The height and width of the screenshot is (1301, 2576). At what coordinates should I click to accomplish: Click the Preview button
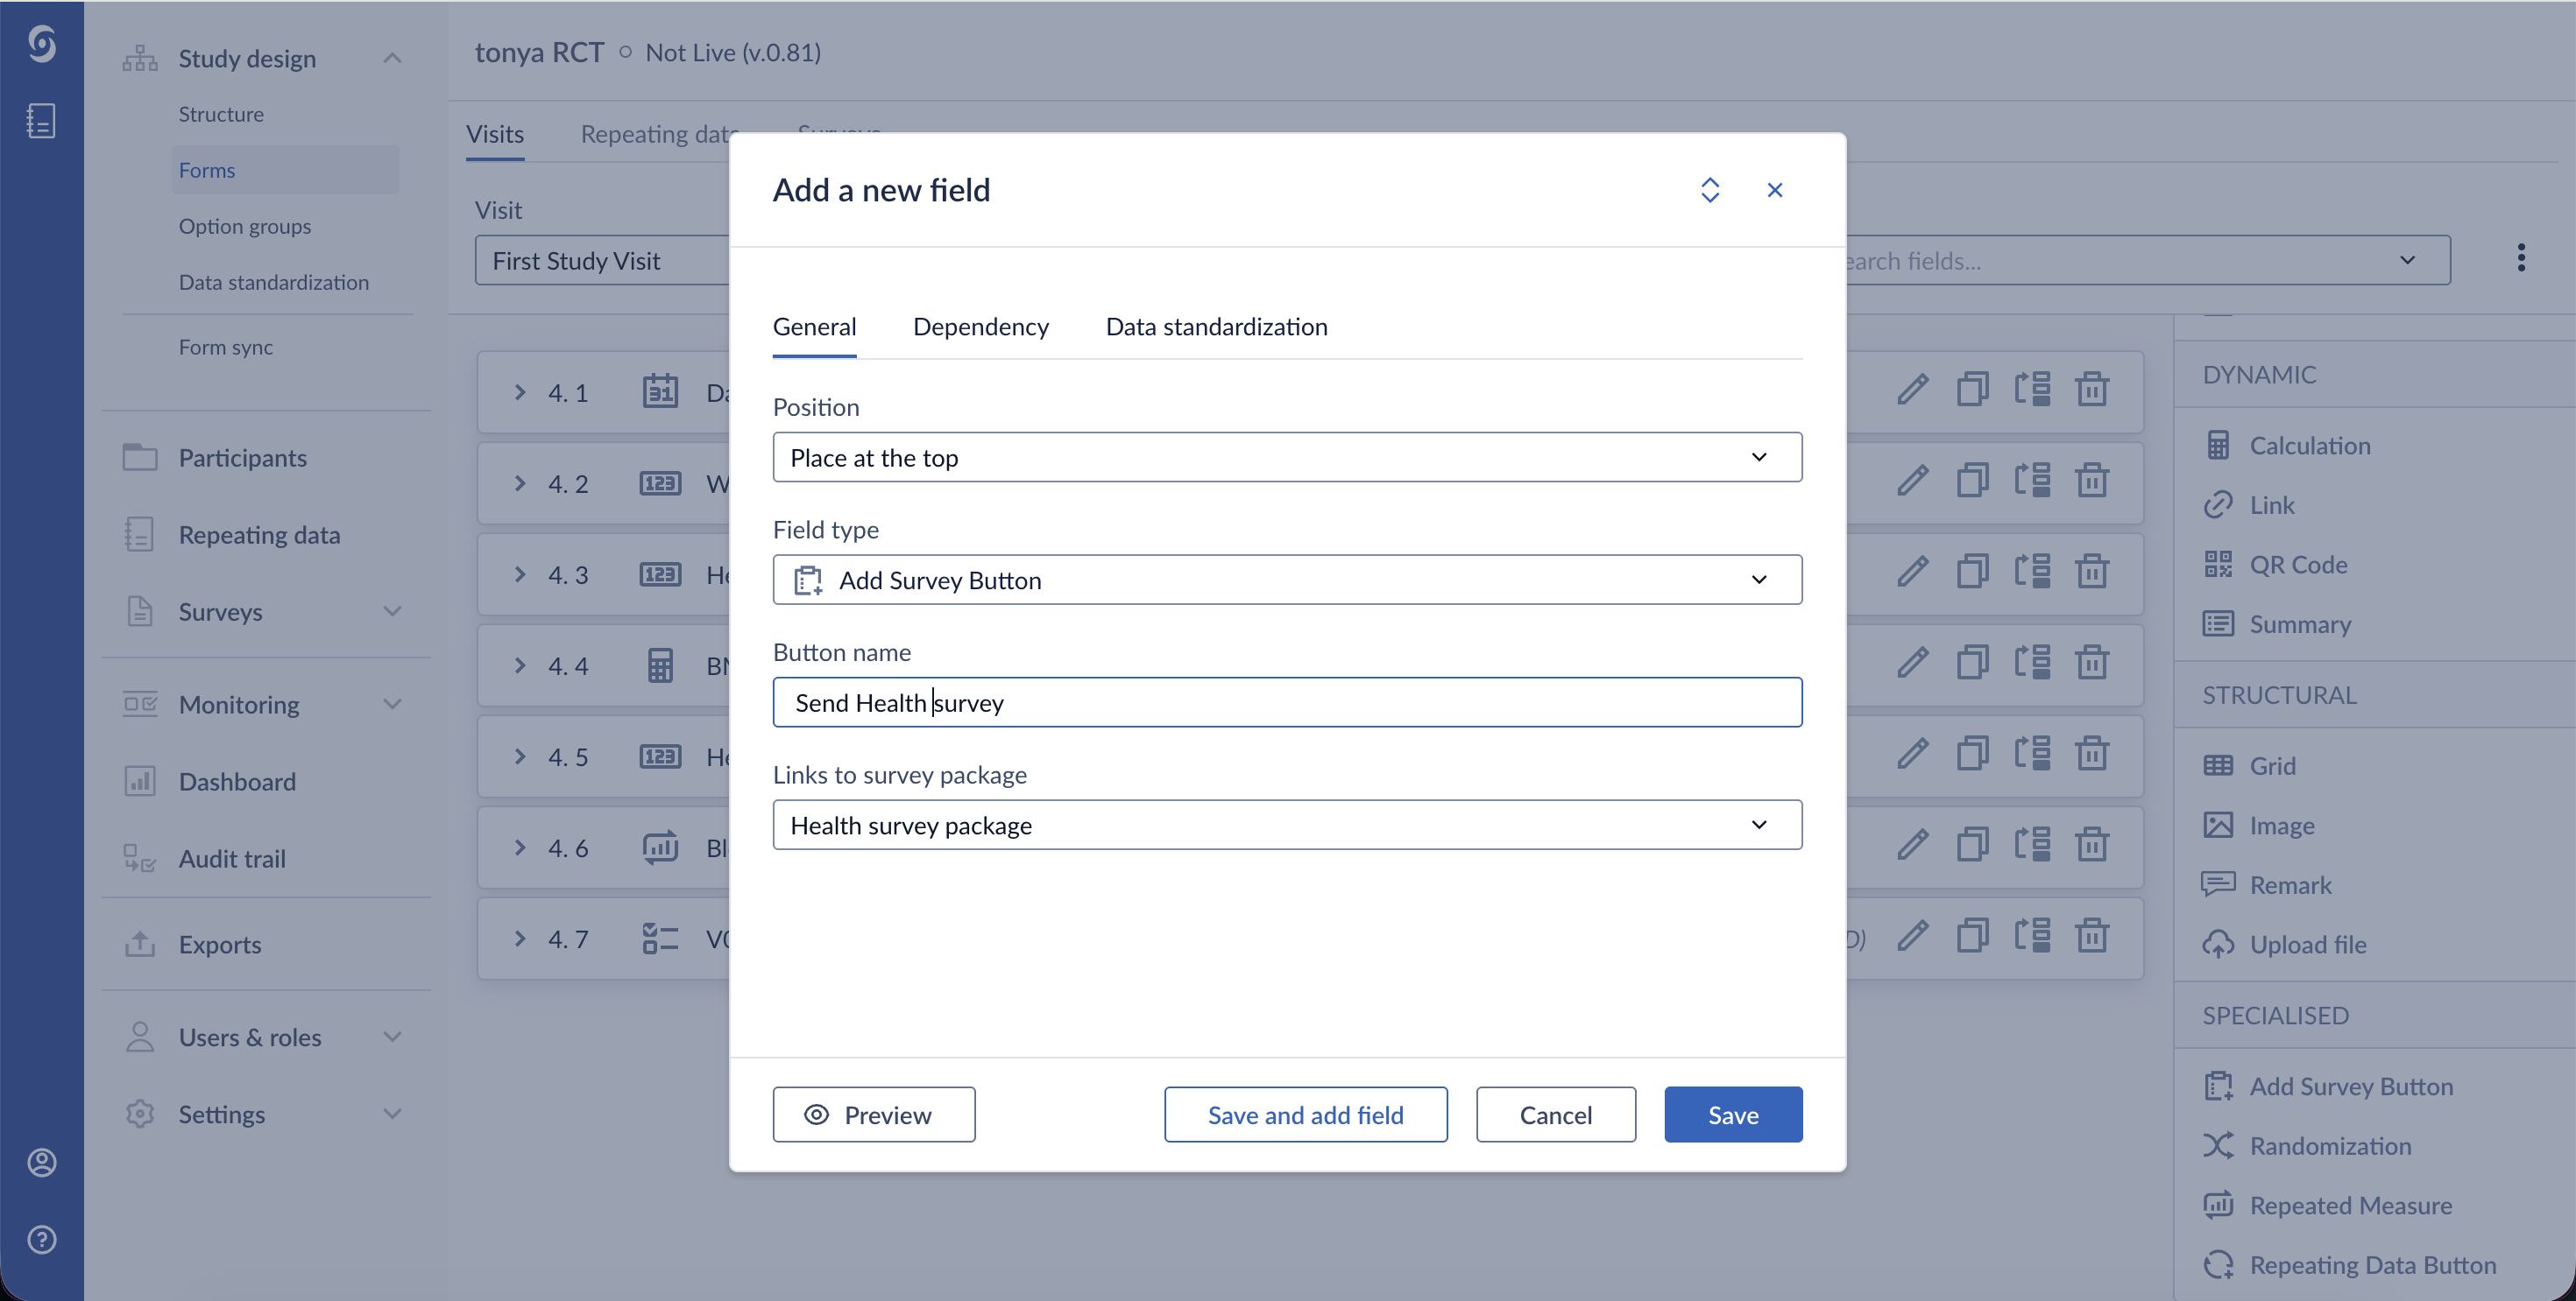(873, 1115)
